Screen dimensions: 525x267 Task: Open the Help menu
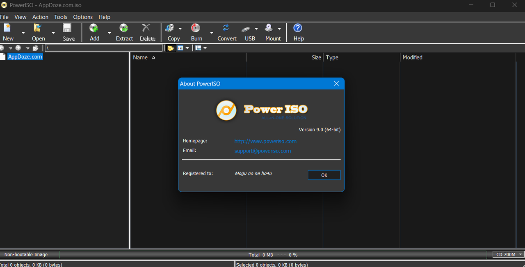pyautogui.click(x=104, y=17)
